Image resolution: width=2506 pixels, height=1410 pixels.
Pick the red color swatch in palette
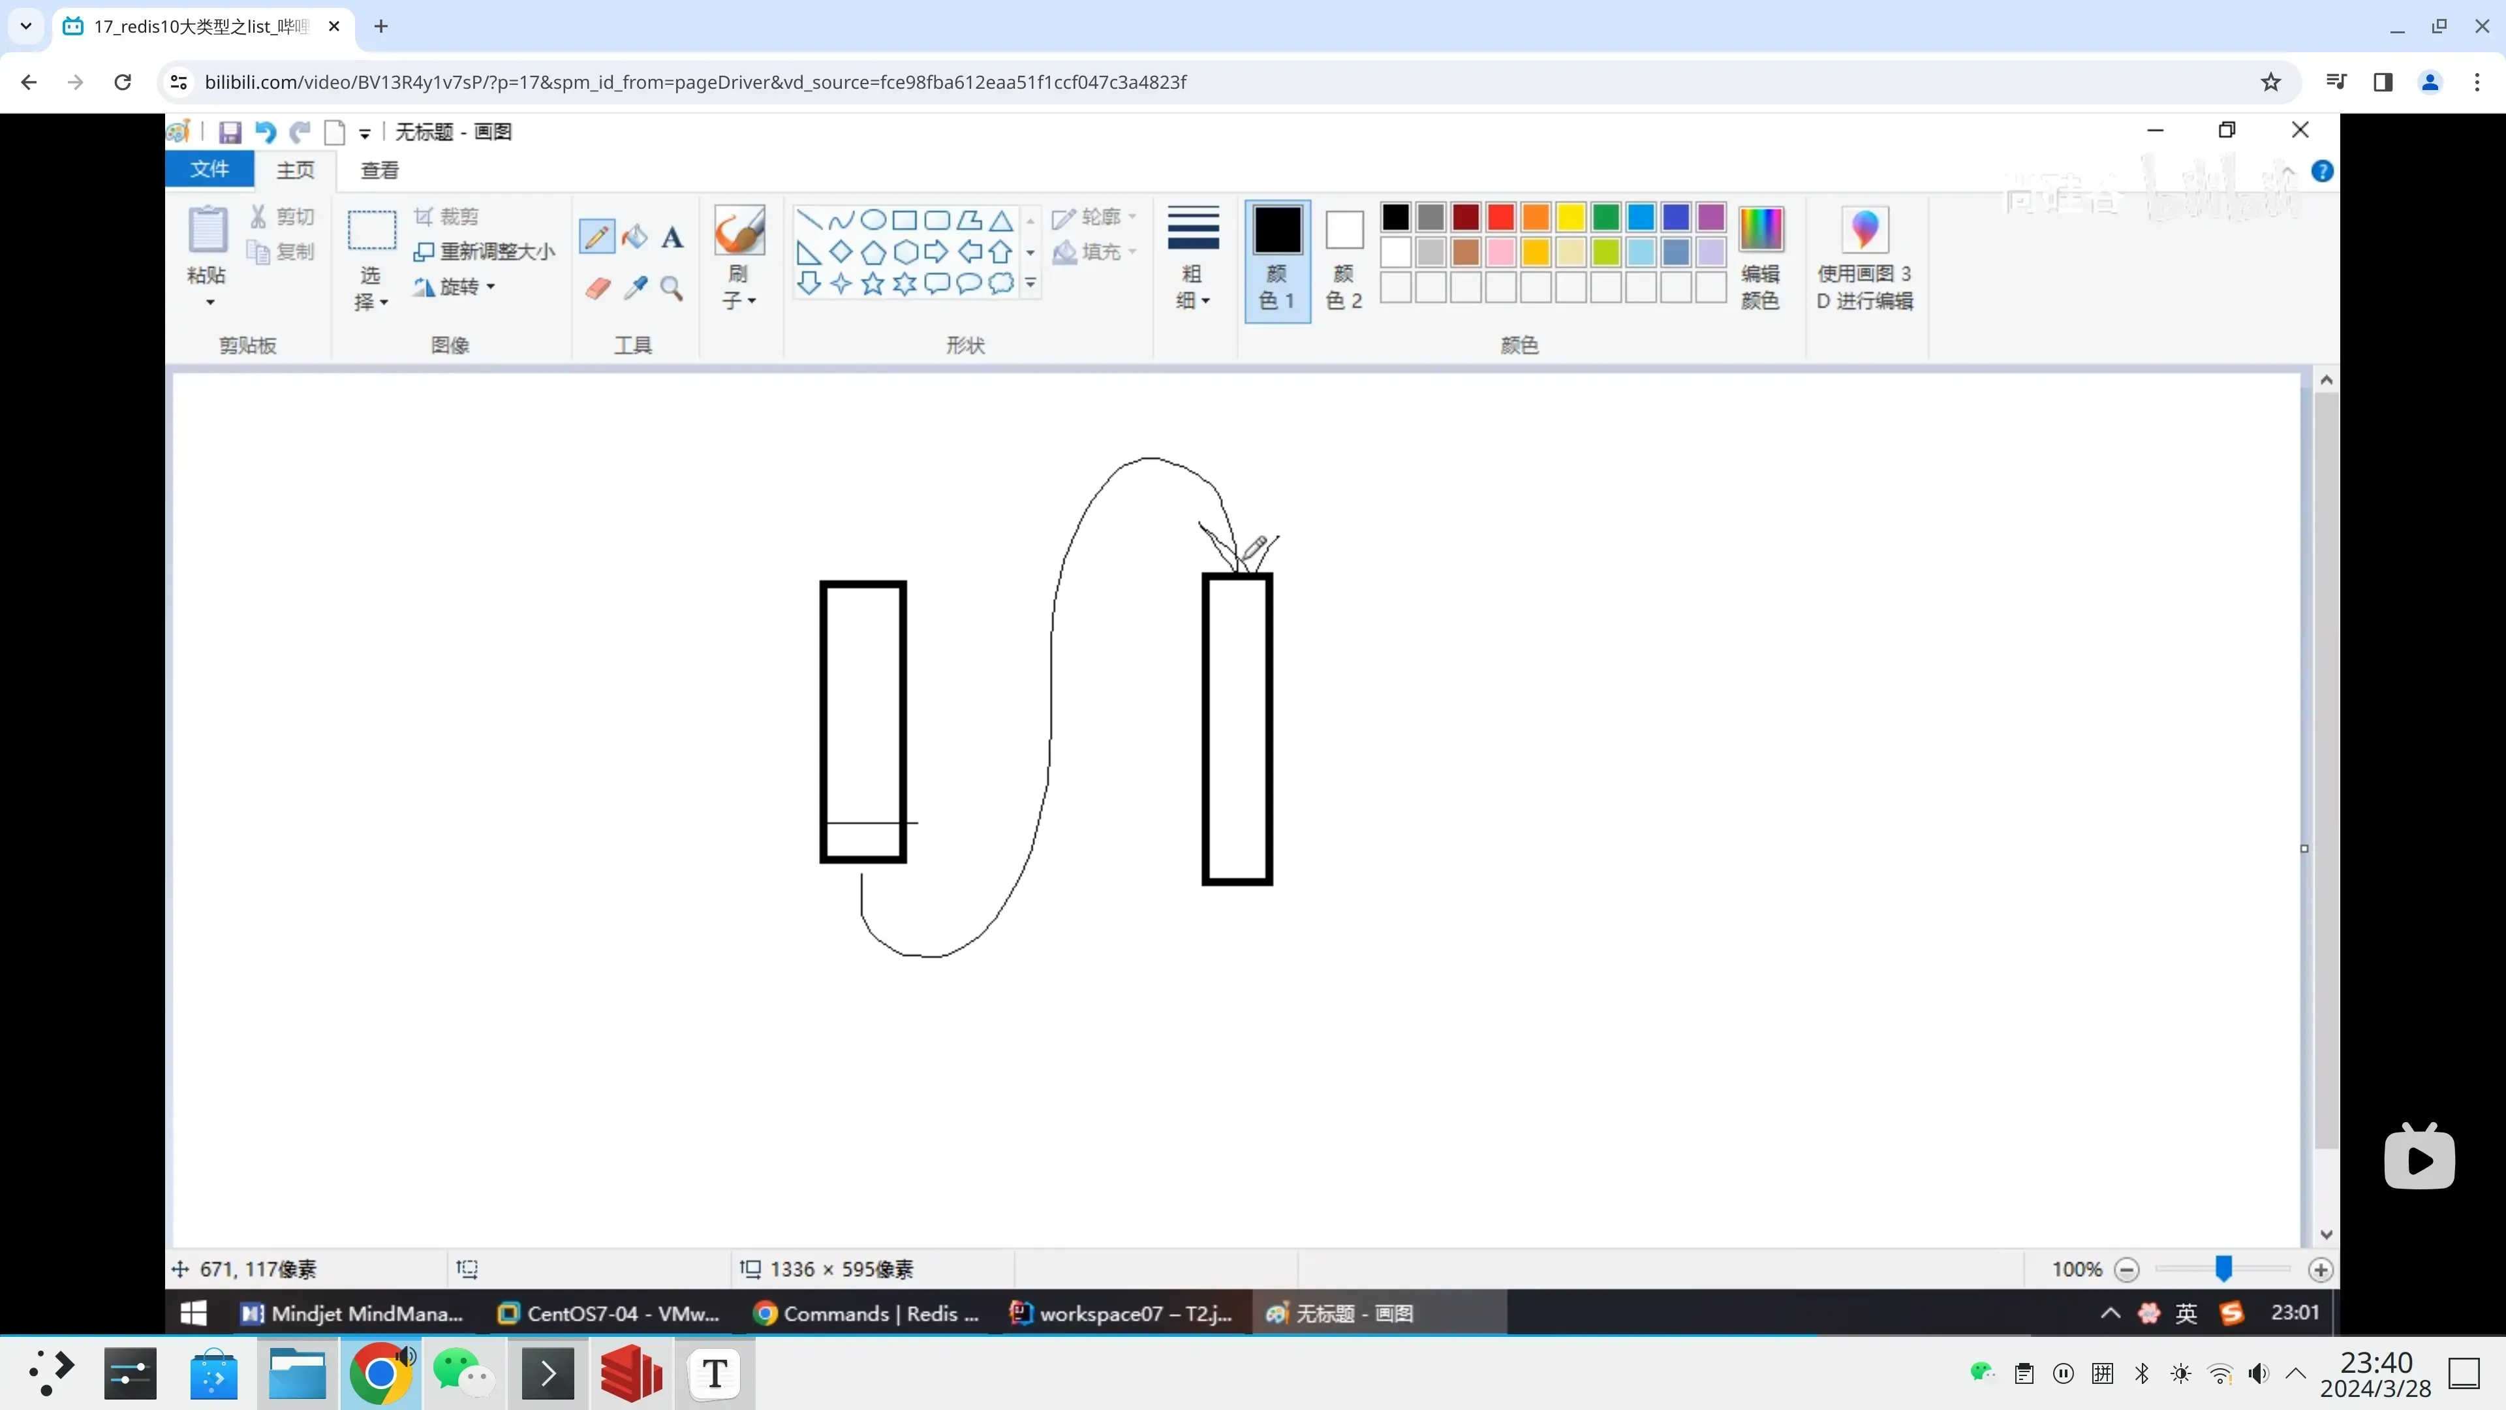click(1500, 217)
